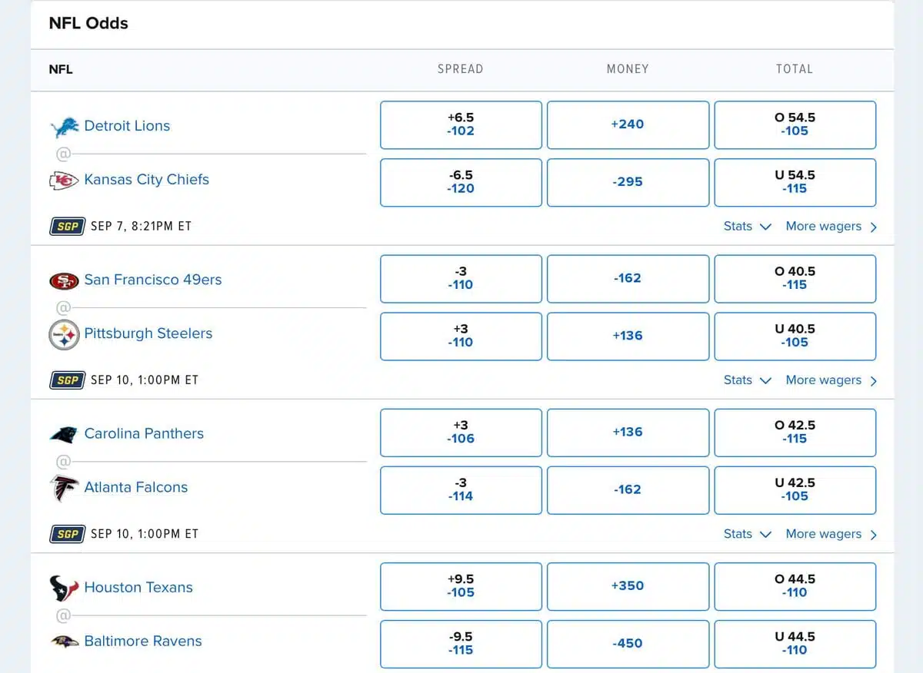Click SGP badge under Atlanta Falcons

tap(67, 534)
